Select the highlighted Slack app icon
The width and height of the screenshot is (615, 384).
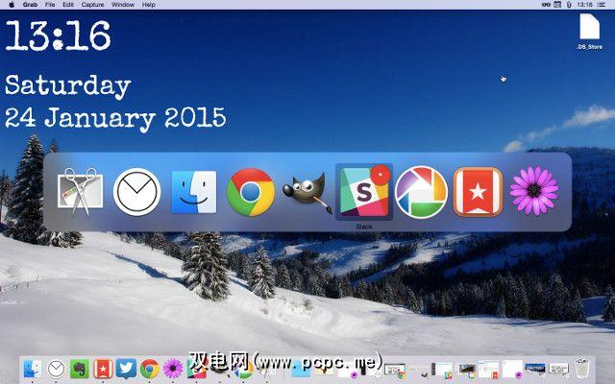[x=364, y=192]
